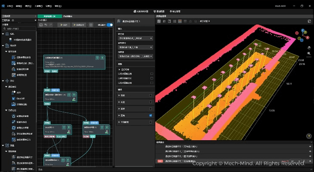Switch to the second flow tab beside OK tab
Screen dimensions: 314x172
click(68, 16)
